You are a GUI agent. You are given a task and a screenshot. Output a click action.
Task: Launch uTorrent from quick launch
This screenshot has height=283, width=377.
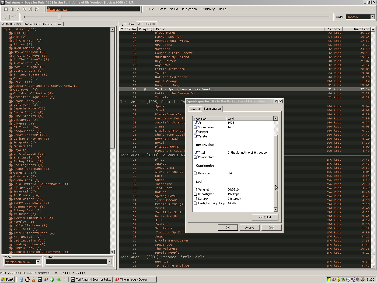pyautogui.click(x=52, y=279)
